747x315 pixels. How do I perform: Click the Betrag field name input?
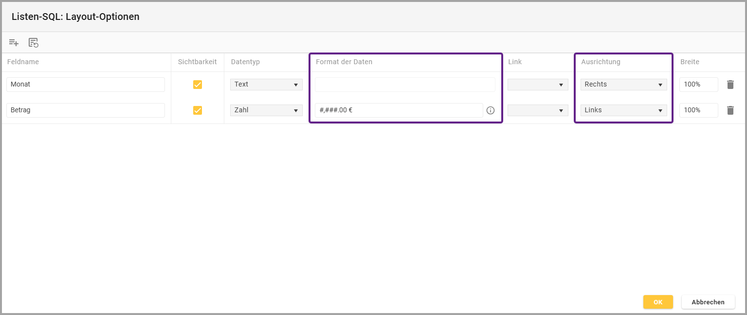coord(86,110)
